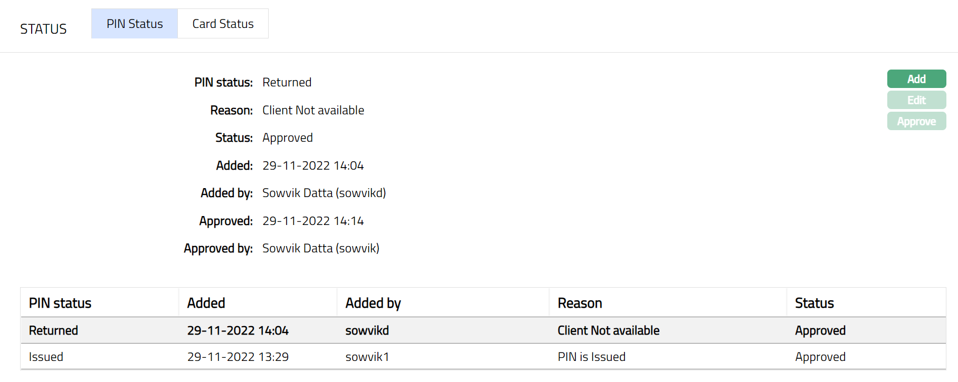Click the Approve button

[916, 121]
